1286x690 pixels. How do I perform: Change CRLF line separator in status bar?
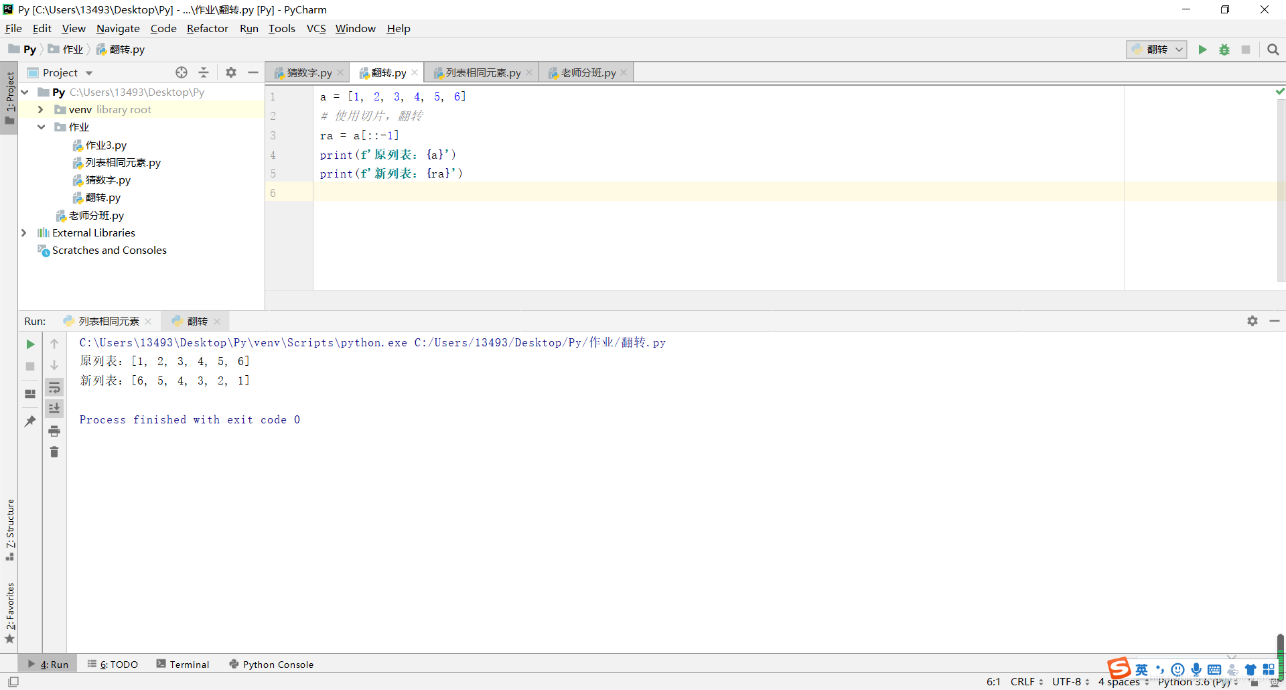click(1027, 681)
